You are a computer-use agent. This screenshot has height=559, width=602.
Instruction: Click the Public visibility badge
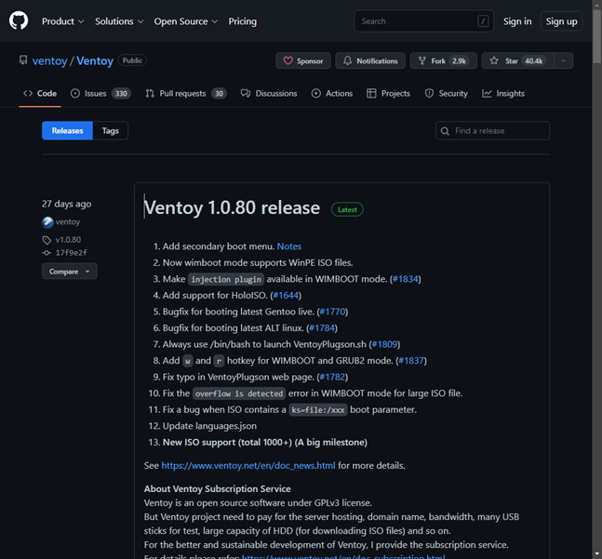tap(132, 60)
